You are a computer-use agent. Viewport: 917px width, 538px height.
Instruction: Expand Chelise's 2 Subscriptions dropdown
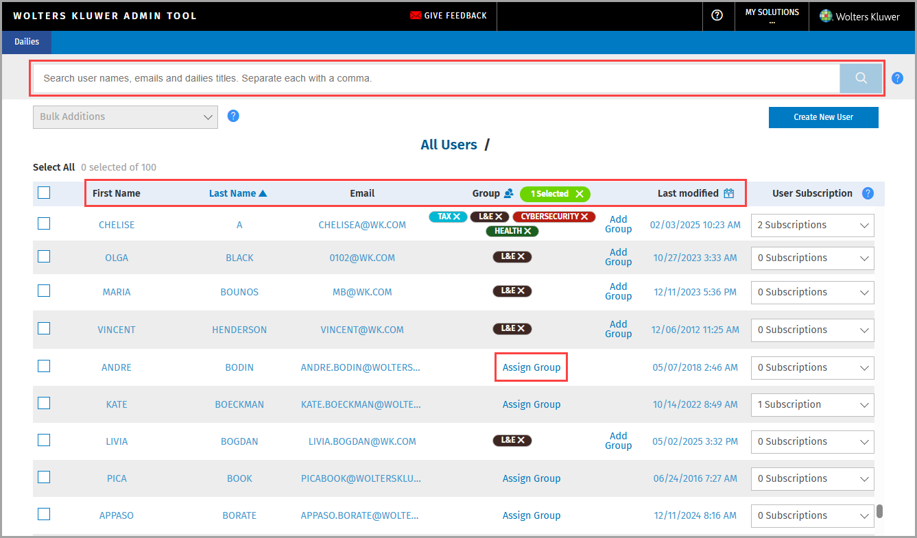coord(813,225)
